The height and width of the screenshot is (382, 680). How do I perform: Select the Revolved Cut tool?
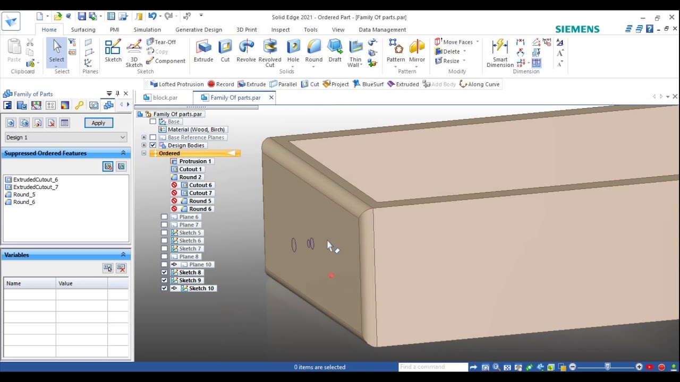click(270, 53)
